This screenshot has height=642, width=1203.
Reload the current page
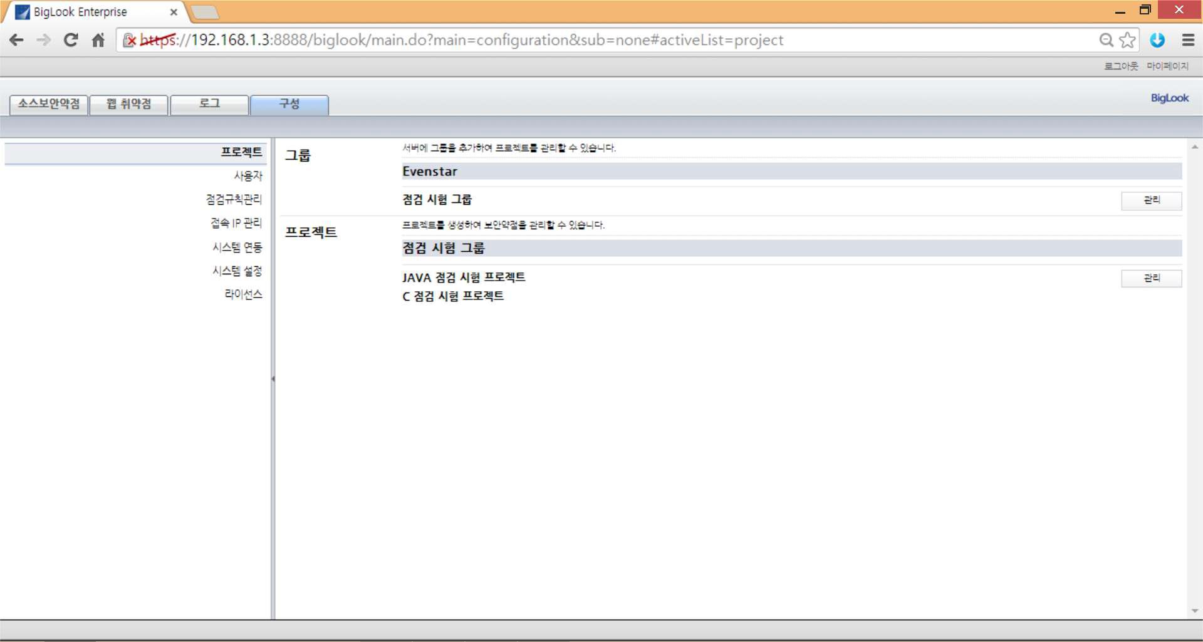71,40
